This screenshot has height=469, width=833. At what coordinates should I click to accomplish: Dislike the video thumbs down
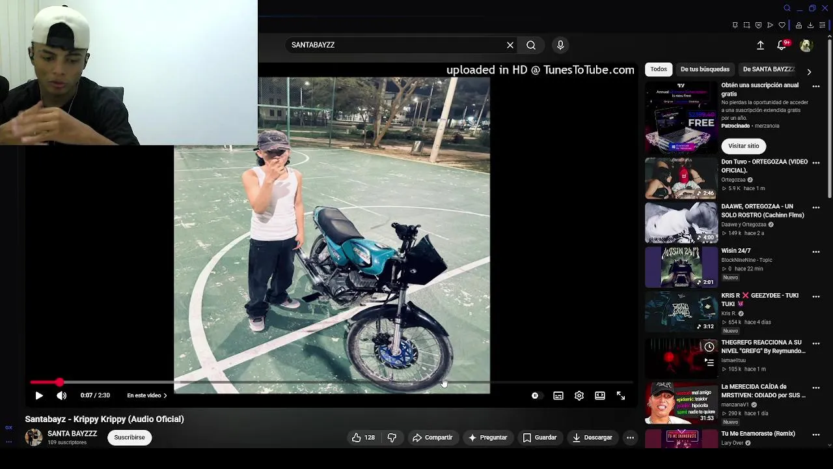(392, 438)
